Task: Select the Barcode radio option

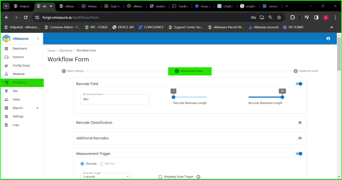Action: [x=82, y=164]
